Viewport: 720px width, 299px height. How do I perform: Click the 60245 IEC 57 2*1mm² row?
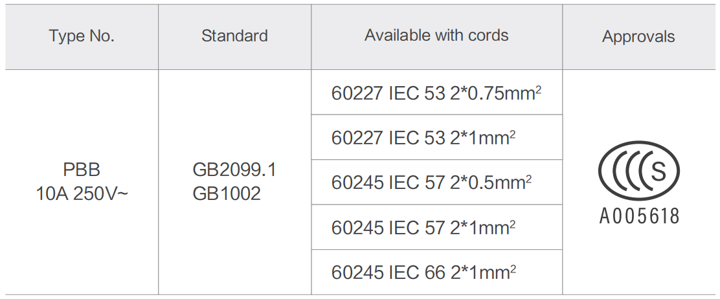436,227
